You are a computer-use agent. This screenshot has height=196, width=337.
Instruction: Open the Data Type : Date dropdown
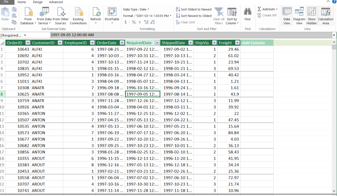tap(136, 9)
